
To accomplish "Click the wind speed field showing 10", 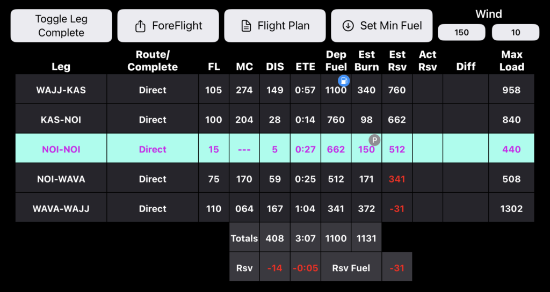I will coord(516,33).
